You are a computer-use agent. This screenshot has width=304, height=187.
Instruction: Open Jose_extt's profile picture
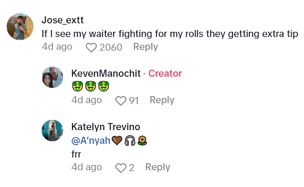(x=20, y=26)
